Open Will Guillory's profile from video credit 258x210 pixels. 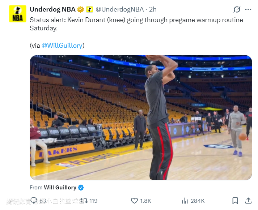pos(60,188)
